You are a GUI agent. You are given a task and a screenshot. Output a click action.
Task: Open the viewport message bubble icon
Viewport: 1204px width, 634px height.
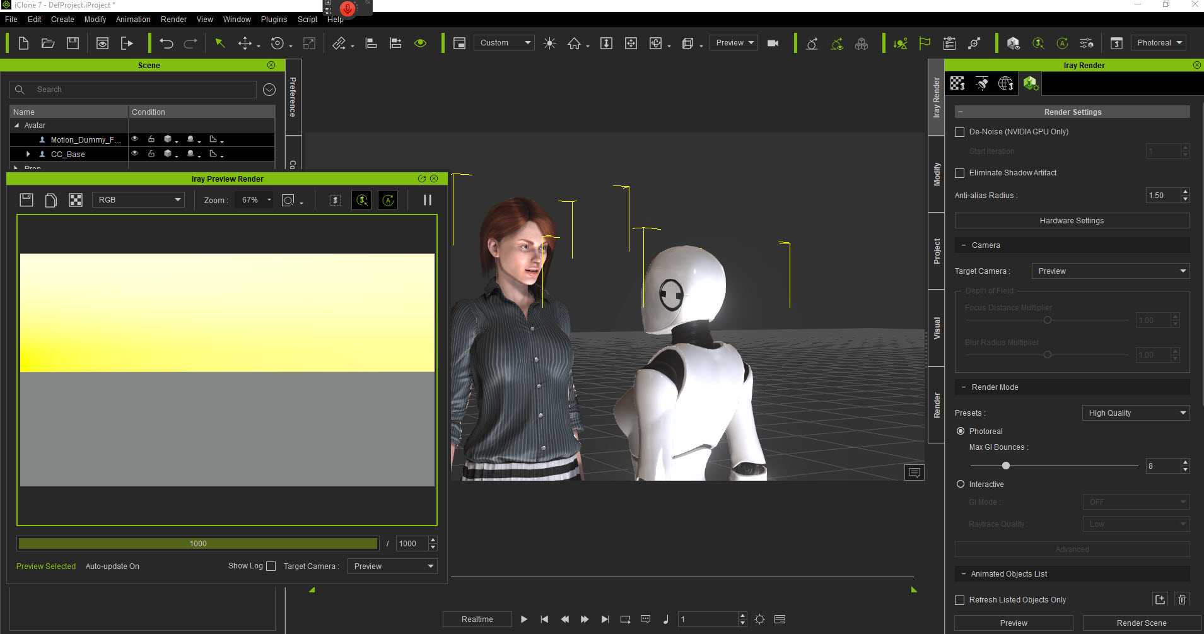click(915, 473)
